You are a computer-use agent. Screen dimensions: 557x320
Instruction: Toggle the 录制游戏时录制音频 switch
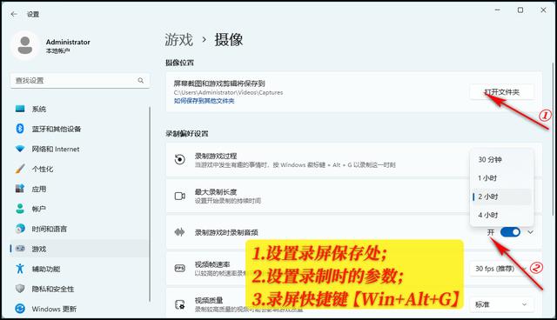510,232
